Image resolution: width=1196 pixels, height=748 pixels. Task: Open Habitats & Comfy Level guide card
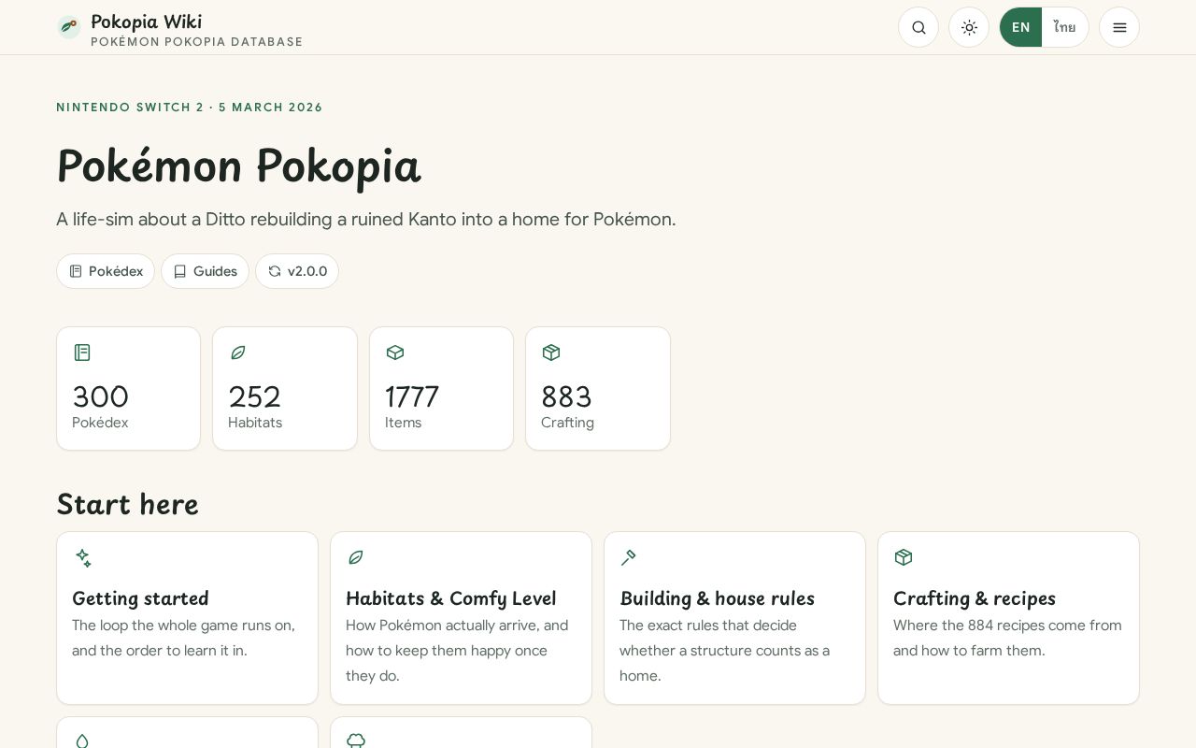[x=461, y=618]
